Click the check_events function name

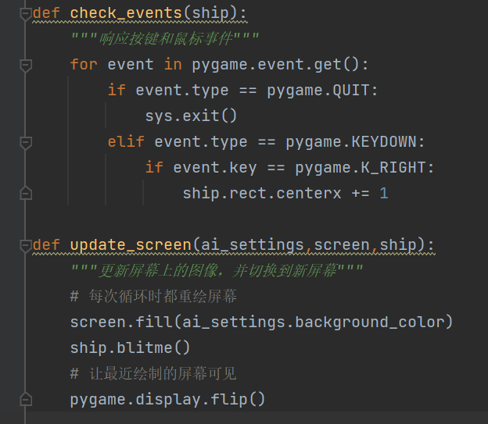[114, 13]
